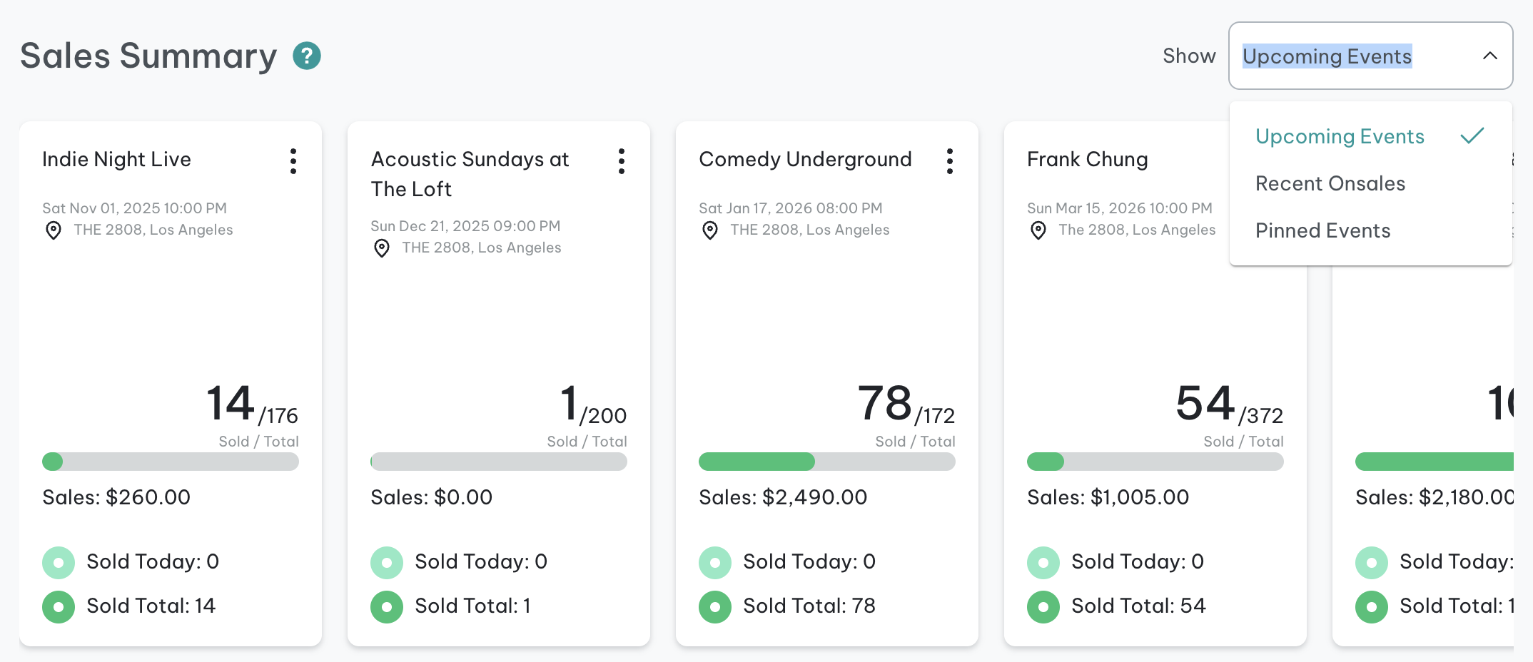Click the Upcoming Events combo box field

[1370, 56]
